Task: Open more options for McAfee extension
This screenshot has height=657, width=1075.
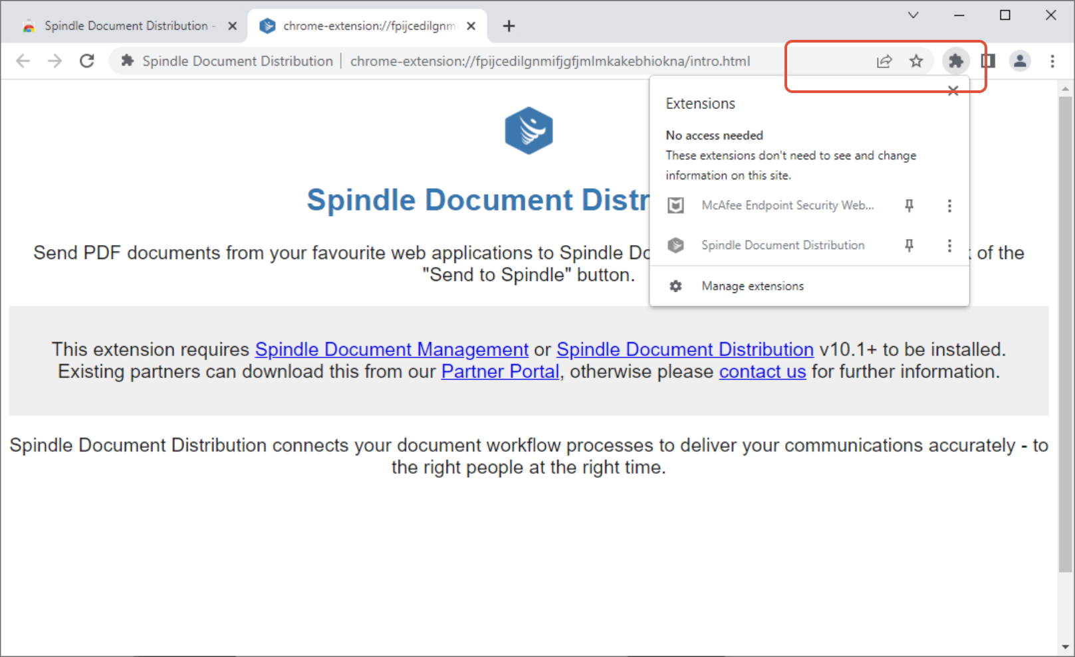Action: 949,206
